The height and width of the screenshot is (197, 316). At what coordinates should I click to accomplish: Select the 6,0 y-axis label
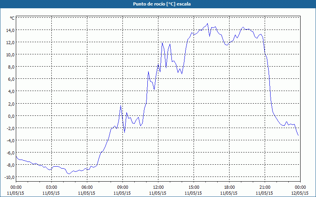(x=11, y=79)
